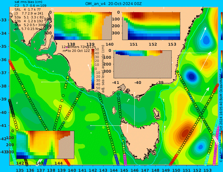Click the '12m drifters 72h@12h' legend text
Screen dimensions: 223x172
[x=79, y=47]
